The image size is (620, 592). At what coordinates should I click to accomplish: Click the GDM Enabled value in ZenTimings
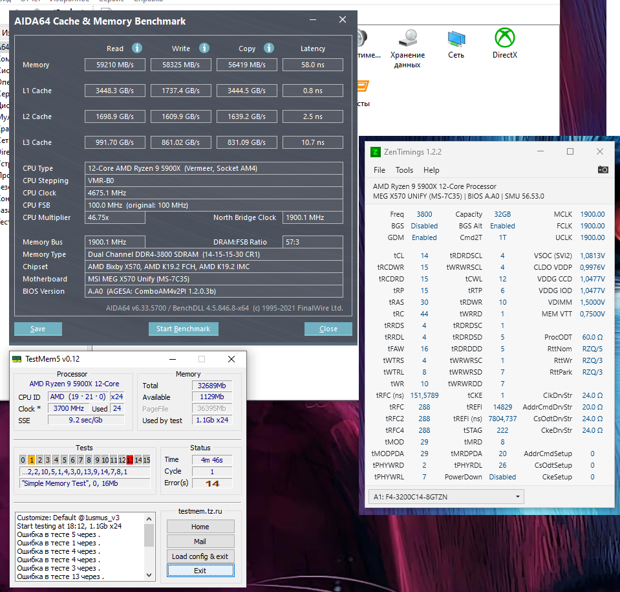[x=424, y=237]
